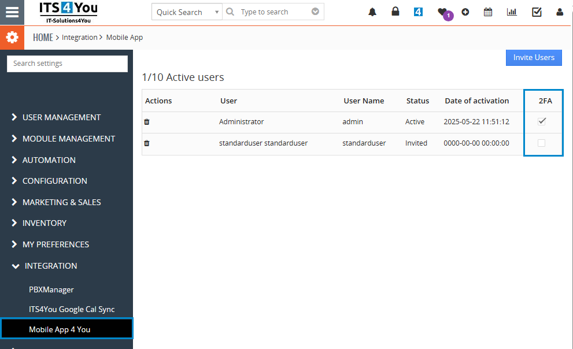Focus the Search settings field
Image resolution: width=573 pixels, height=349 pixels.
click(67, 64)
